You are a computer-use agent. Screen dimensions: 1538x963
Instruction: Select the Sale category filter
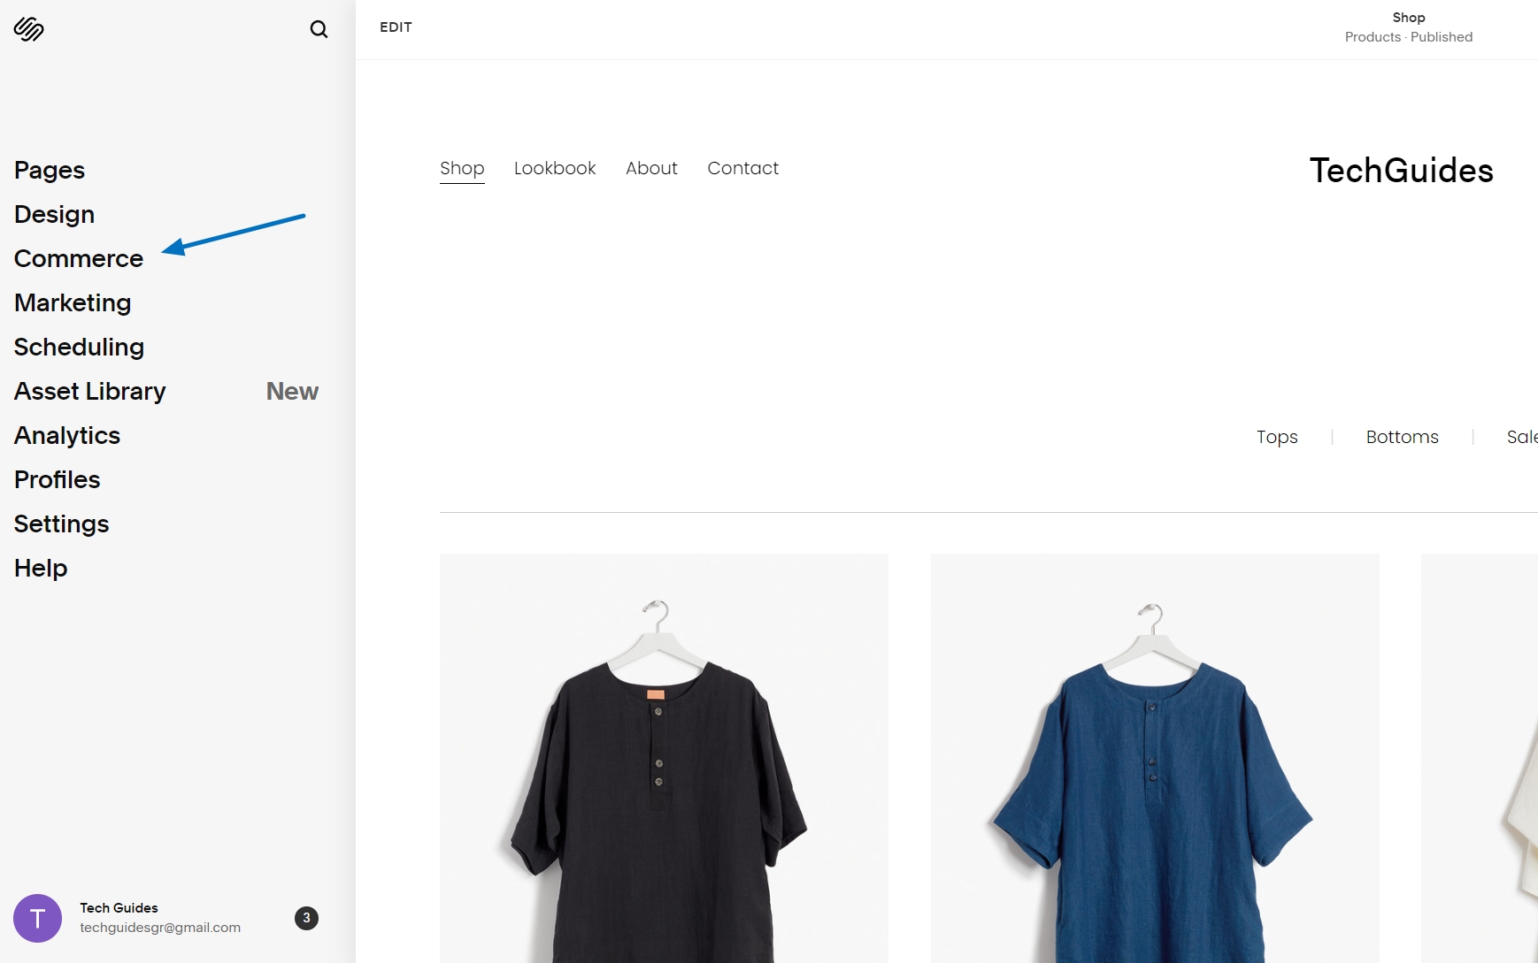[x=1522, y=437]
